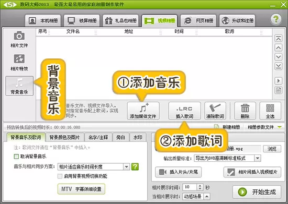This screenshot has width=288, height=204.
Task: Click MTV 字幕详细设置 button
Action: click(81, 189)
